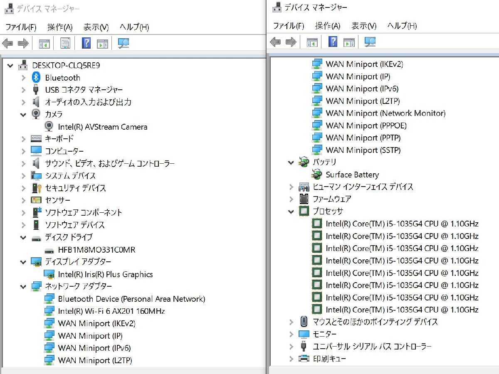
Task: Expand the キーボード category
Action: coord(23,139)
